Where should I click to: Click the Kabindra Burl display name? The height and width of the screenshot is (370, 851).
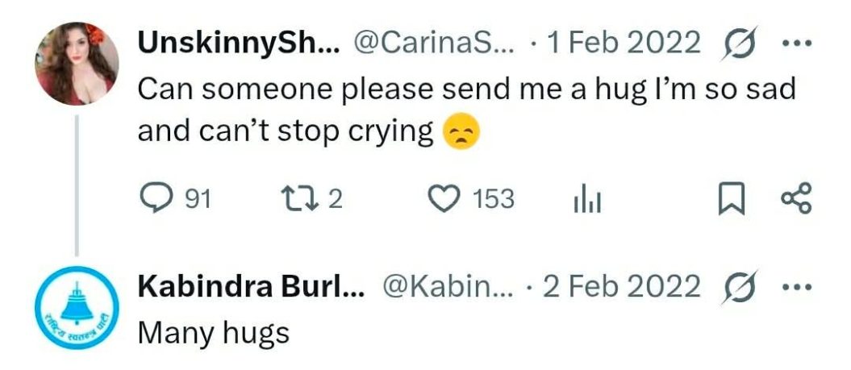pyautogui.click(x=251, y=285)
